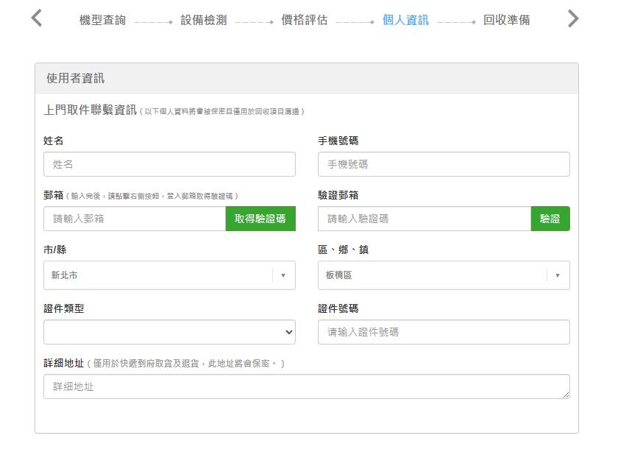Click the 上門取件聯繫資訊 heading
Screen dimensions: 629x452
(x=90, y=110)
